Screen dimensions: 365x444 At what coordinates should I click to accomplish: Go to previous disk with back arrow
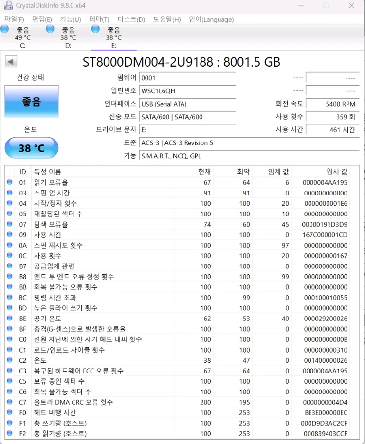[11, 61]
